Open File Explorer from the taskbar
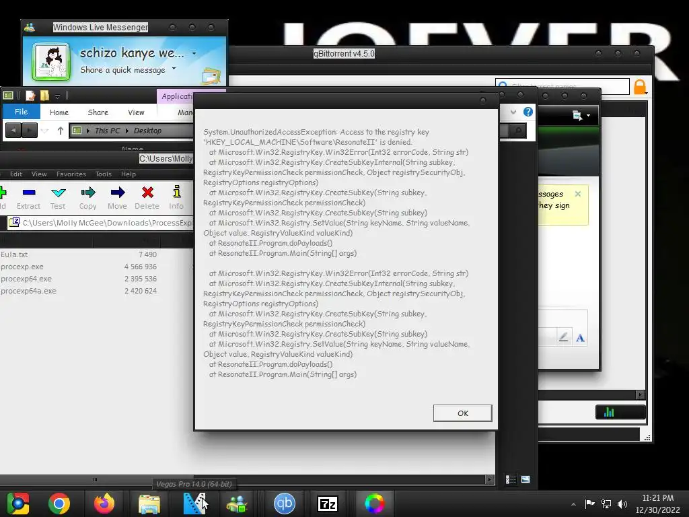 [x=149, y=504]
